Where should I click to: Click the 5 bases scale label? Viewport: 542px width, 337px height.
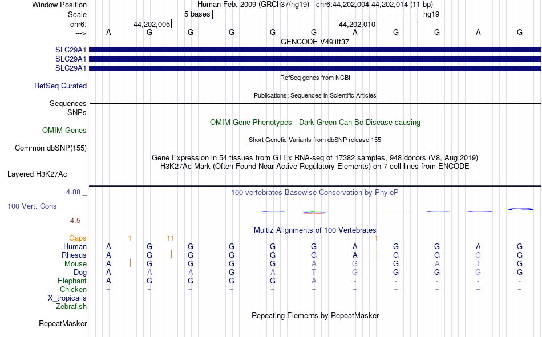coord(197,14)
